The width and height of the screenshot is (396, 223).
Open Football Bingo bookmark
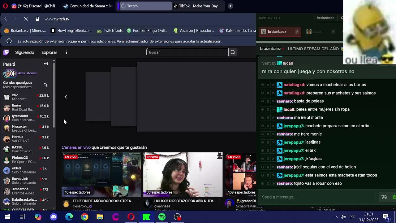(x=147, y=31)
